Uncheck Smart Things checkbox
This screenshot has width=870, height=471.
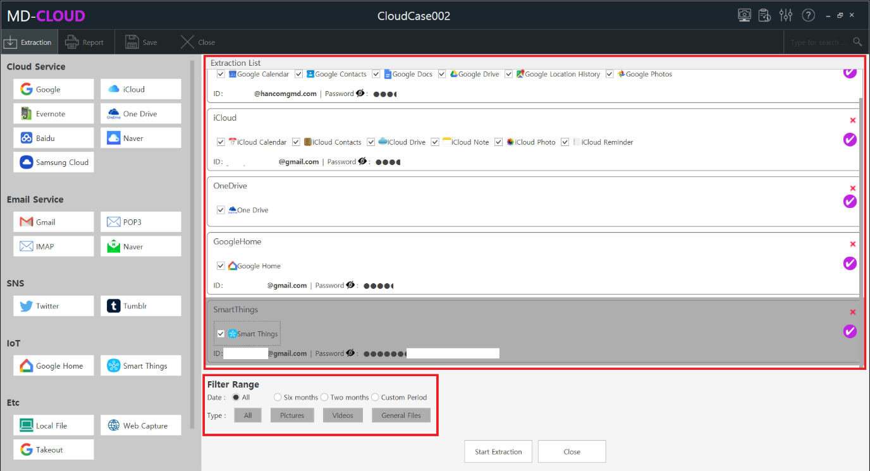tap(221, 334)
